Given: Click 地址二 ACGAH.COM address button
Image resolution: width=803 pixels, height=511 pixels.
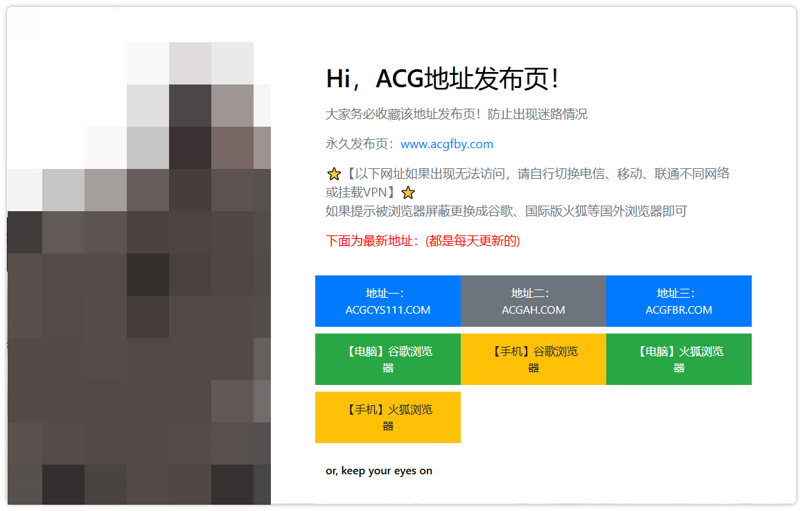Looking at the screenshot, I should (x=533, y=301).
